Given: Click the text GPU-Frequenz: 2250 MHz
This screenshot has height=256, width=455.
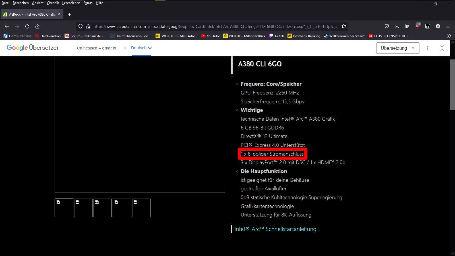Looking at the screenshot, I should 270,93.
